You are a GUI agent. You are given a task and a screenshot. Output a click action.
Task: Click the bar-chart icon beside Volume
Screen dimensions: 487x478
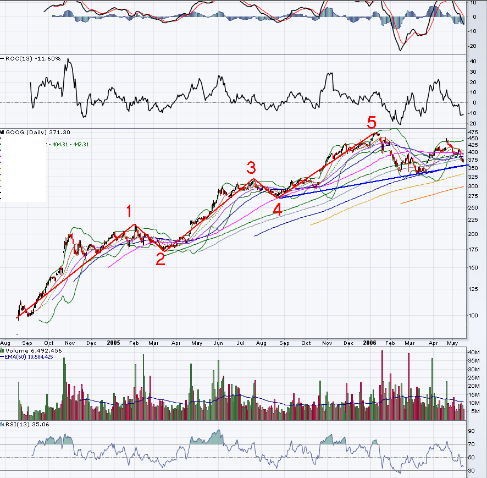tap(2, 350)
